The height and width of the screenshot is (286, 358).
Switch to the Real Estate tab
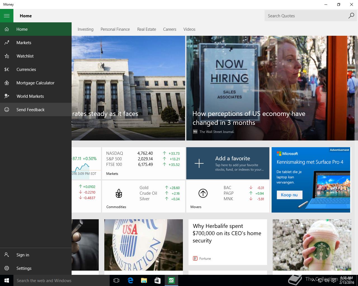pos(147,29)
